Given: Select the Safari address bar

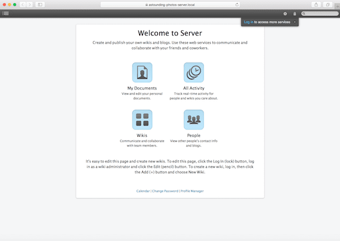Looking at the screenshot, I should [x=170, y=4].
